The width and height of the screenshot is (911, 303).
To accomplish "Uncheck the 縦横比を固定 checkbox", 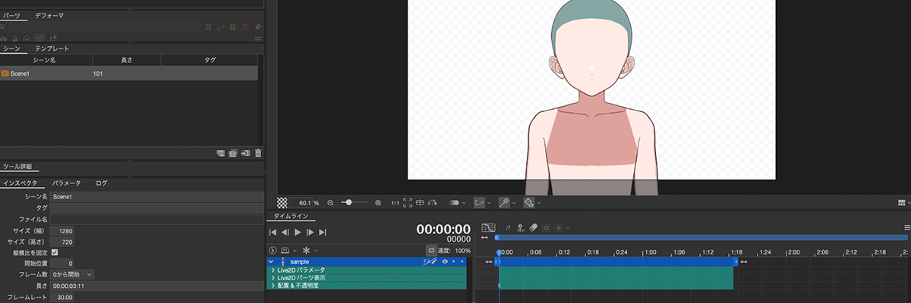I will point(55,251).
